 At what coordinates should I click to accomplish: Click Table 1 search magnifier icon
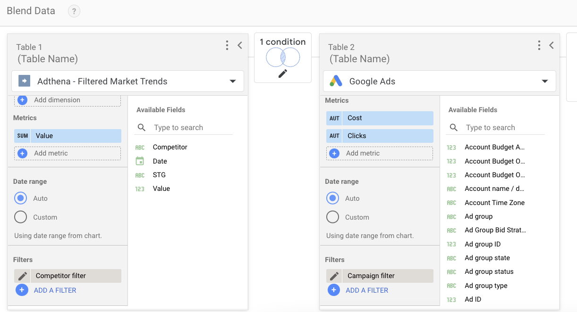(x=142, y=127)
